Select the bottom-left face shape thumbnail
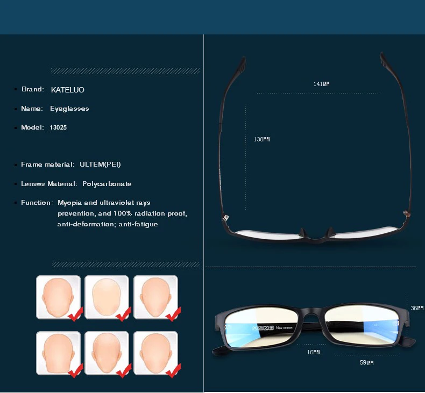The image size is (425, 393). (x=58, y=353)
